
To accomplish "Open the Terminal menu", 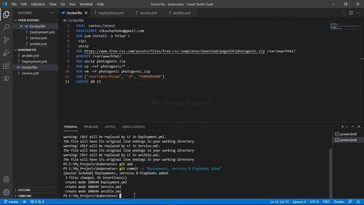I will (86, 4).
